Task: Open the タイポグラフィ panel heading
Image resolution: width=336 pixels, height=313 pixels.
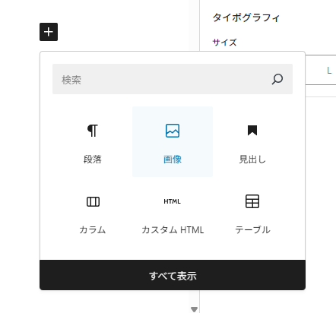Action: pyautogui.click(x=246, y=17)
